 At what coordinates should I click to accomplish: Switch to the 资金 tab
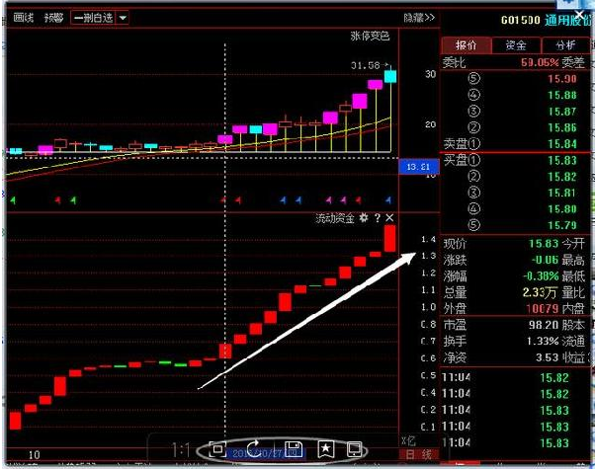tap(516, 45)
